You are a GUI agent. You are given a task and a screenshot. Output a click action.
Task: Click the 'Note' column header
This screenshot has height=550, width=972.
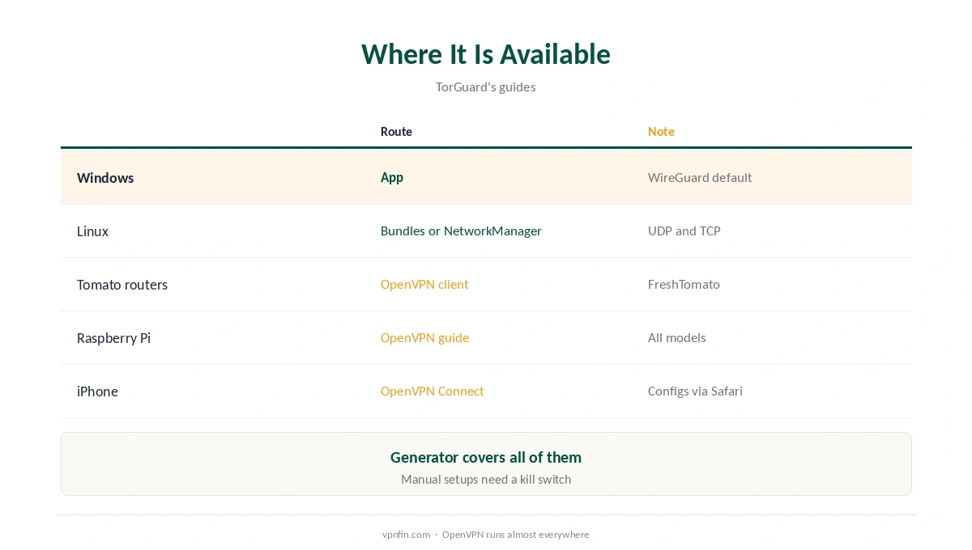(661, 131)
